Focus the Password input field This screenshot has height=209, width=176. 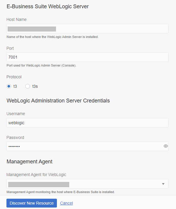click(x=84, y=146)
